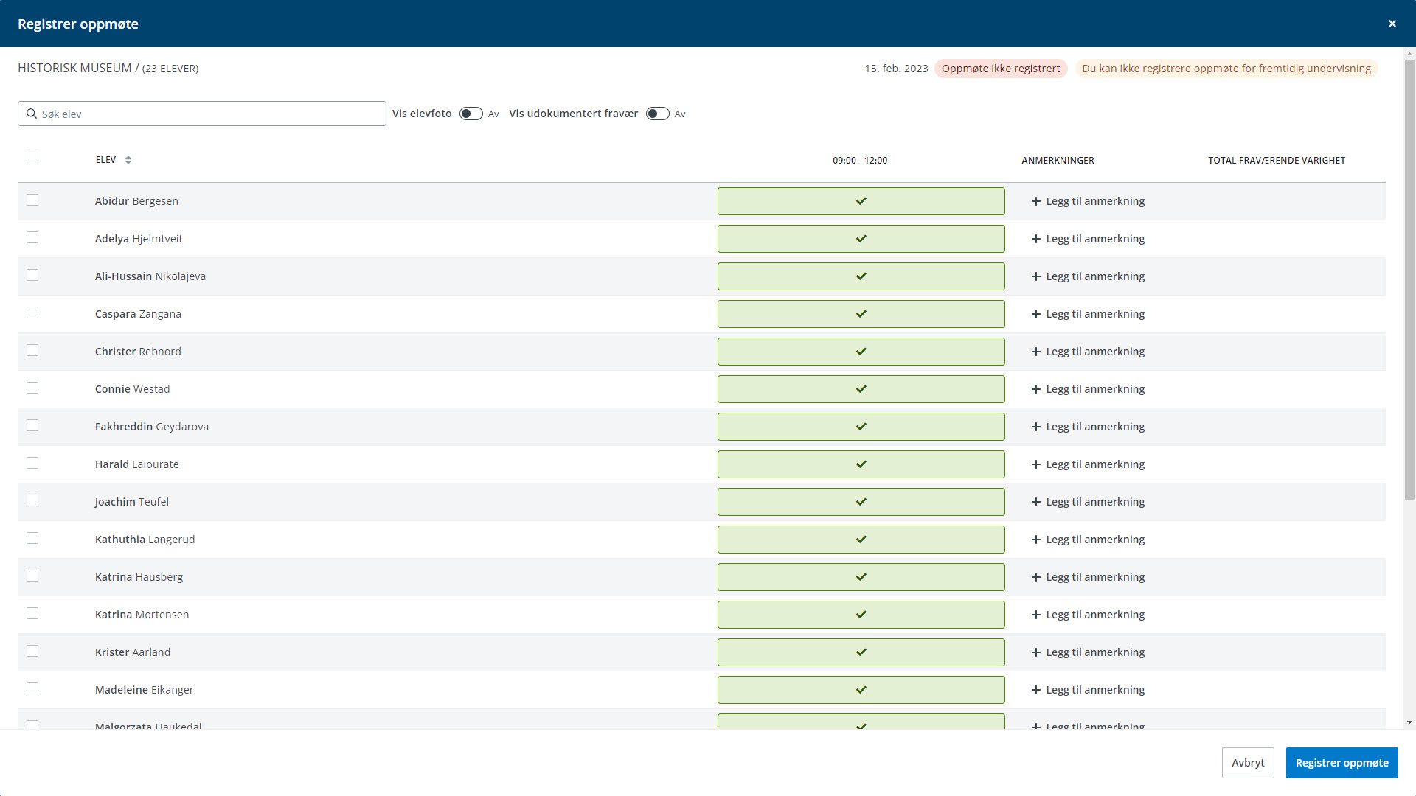Click the future-teaching warning message
The width and height of the screenshot is (1416, 796).
point(1226,69)
